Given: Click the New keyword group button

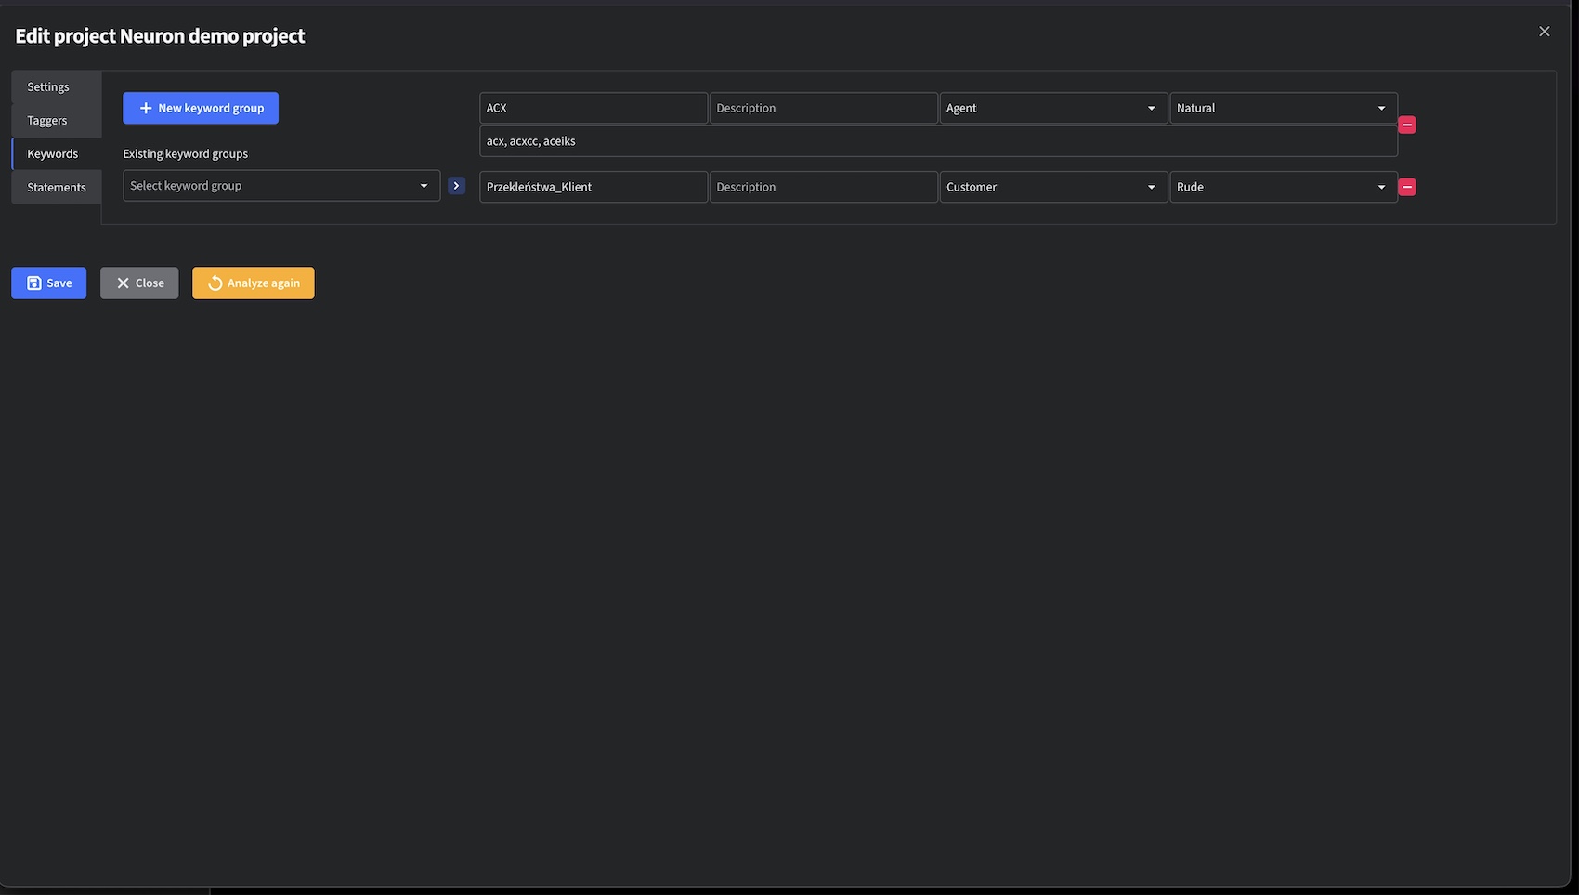Looking at the screenshot, I should [201, 108].
